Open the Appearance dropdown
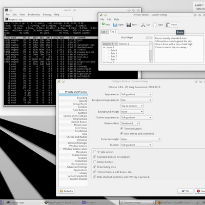 pyautogui.click(x=136, y=94)
